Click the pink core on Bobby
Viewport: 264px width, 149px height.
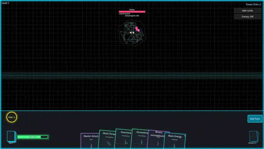point(138,29)
